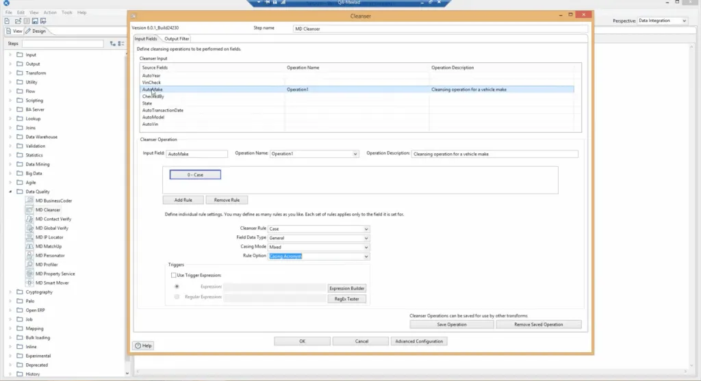Expand the Transform tree node

10,73
